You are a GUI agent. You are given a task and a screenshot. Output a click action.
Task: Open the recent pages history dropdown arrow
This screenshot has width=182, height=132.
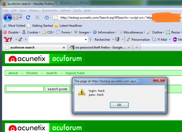click(20, 18)
